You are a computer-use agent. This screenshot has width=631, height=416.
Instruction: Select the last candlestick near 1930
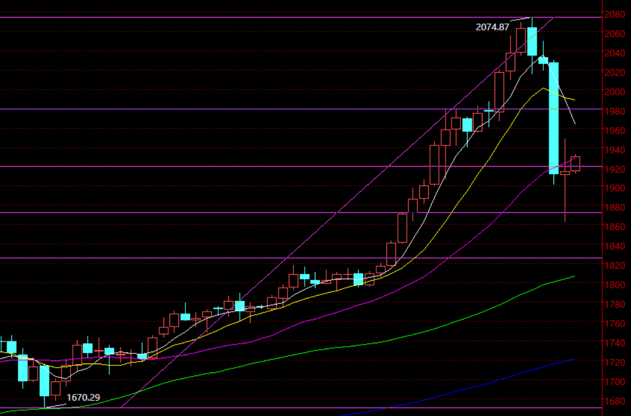coord(576,164)
